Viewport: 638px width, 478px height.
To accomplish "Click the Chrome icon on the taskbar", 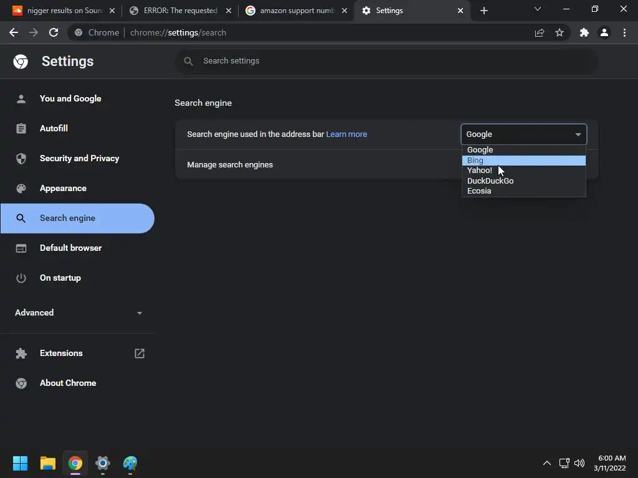I will (75, 463).
